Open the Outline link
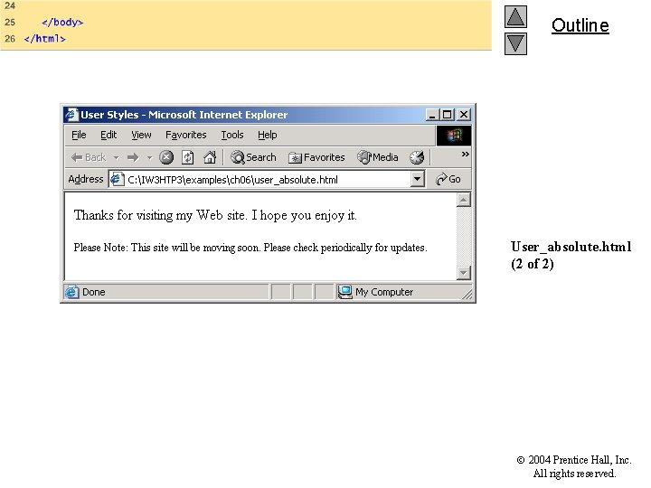The image size is (651, 488). tap(580, 25)
